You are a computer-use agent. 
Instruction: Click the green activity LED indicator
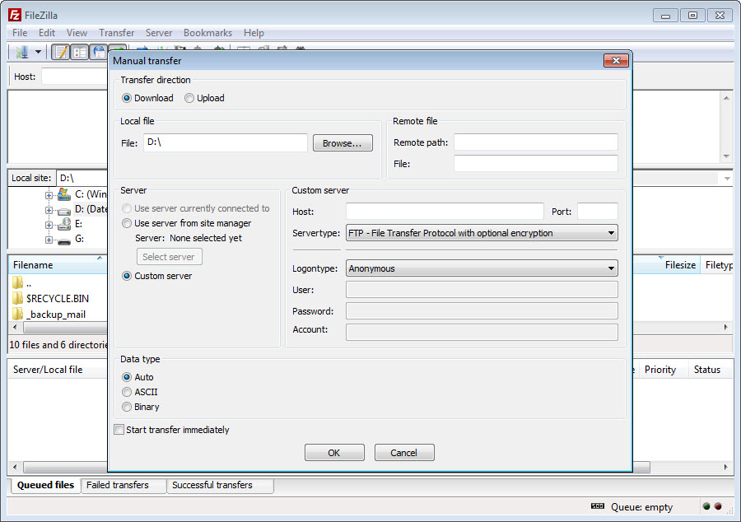coord(706,506)
